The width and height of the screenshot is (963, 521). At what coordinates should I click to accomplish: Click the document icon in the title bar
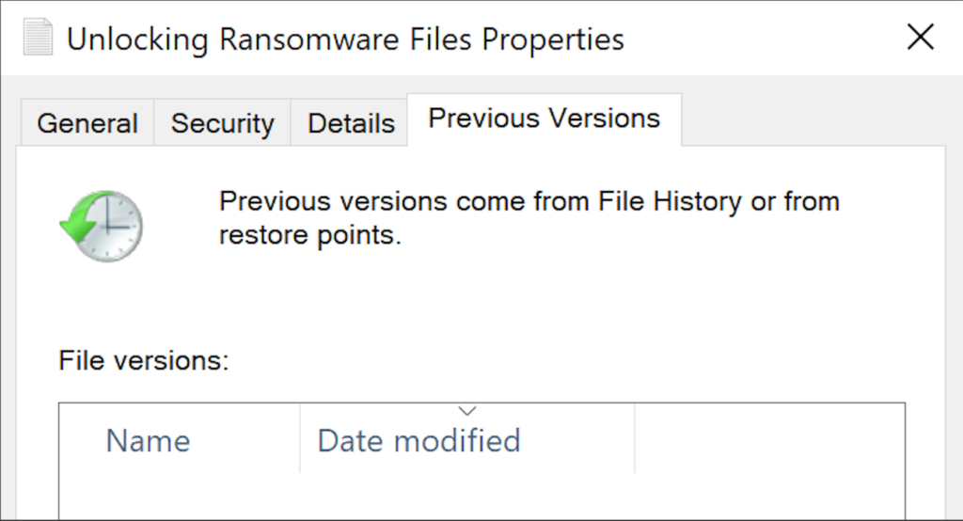38,38
